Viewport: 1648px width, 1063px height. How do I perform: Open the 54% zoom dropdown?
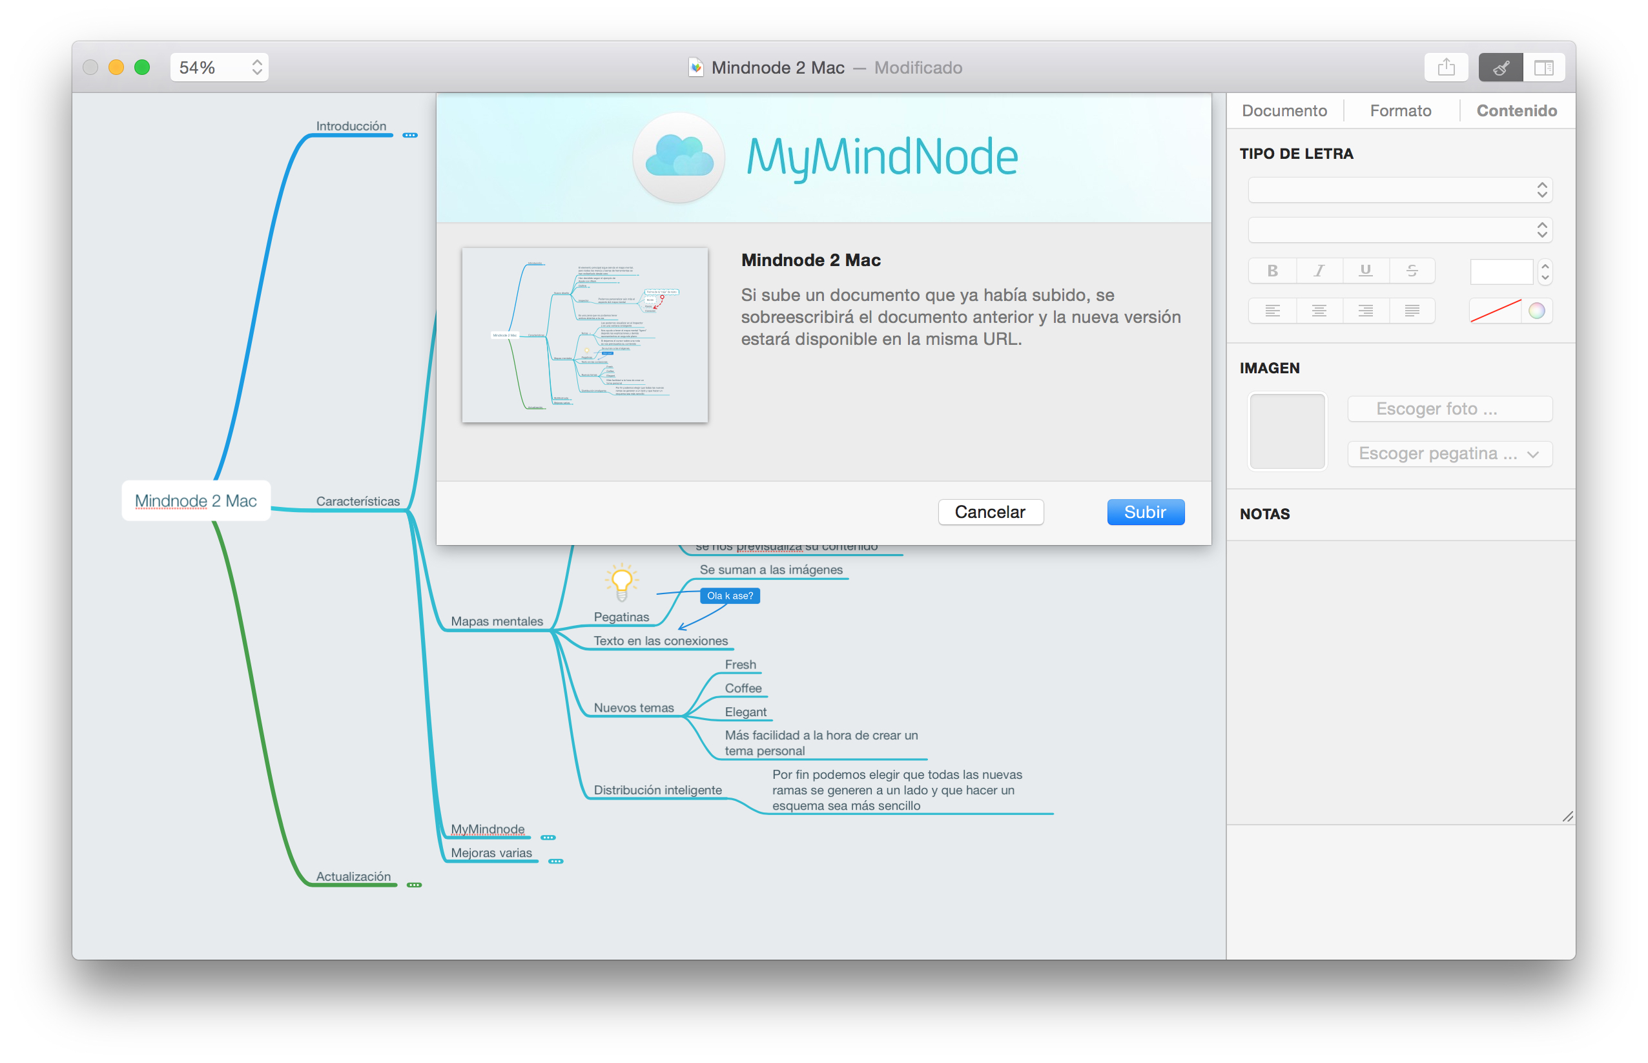(x=219, y=67)
